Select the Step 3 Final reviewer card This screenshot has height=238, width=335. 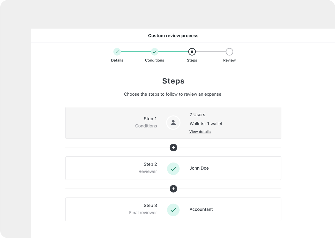tap(173, 209)
